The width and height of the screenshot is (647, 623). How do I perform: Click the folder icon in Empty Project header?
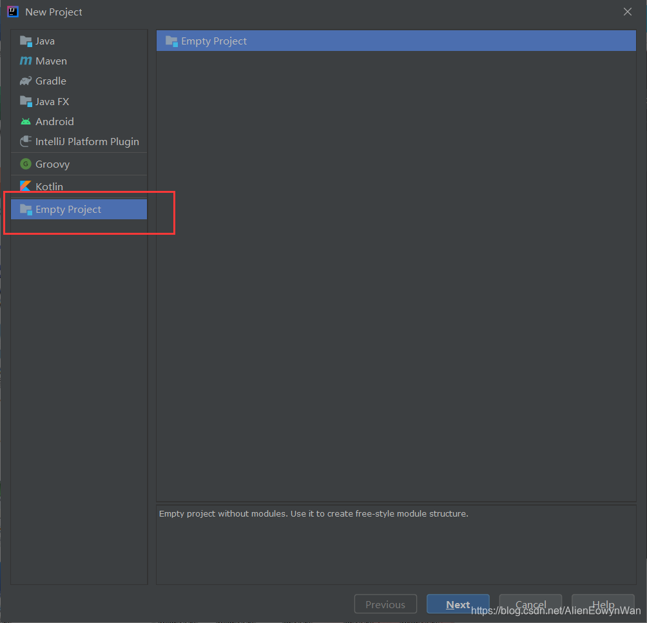171,41
